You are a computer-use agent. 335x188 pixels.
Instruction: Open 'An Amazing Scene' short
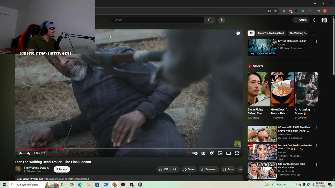click(306, 89)
